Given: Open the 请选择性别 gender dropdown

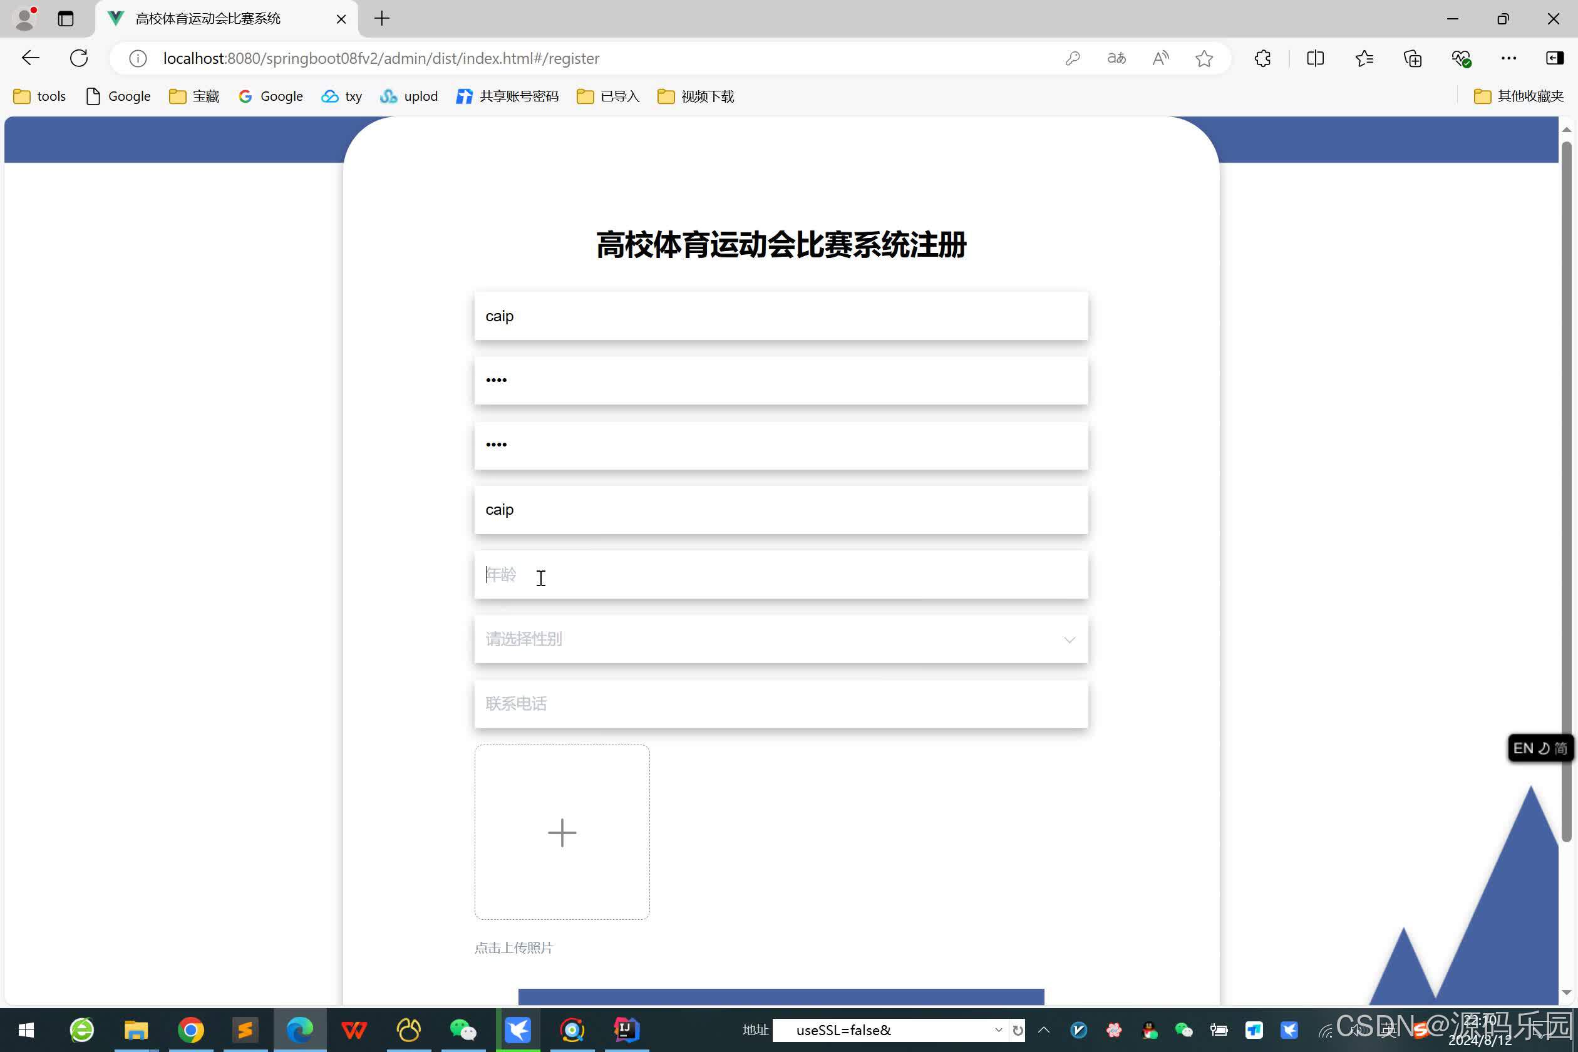Looking at the screenshot, I should (x=780, y=639).
